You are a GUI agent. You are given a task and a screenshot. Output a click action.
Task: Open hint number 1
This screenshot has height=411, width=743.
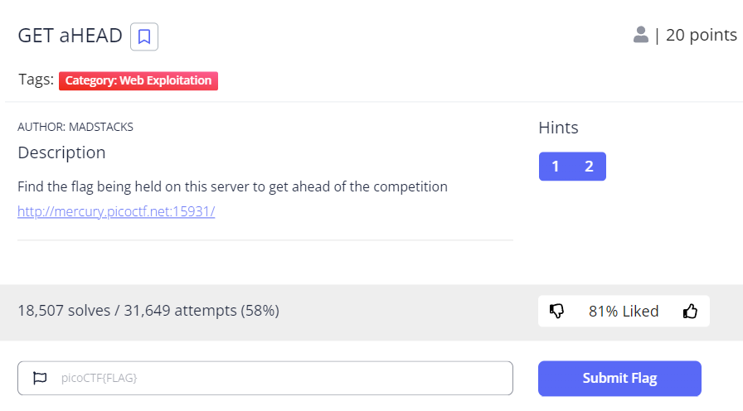[x=556, y=167]
